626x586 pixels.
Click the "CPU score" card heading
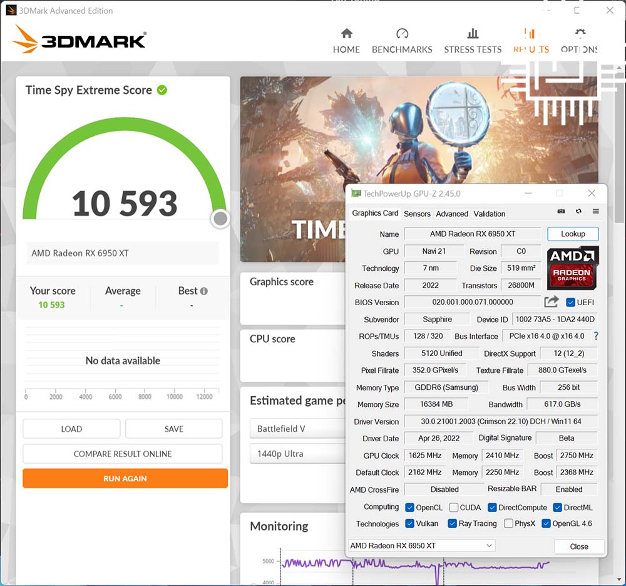[272, 339]
